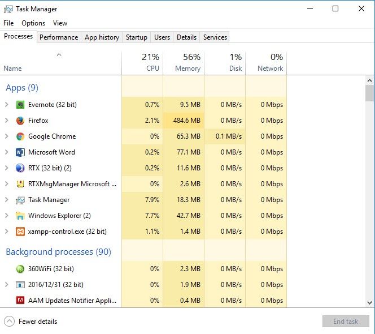The height and width of the screenshot is (334, 375).
Task: Expand the RTXMsgManager process
Action: pos(7,184)
